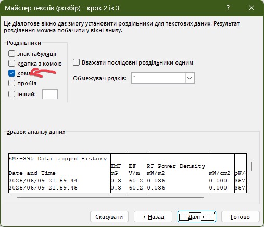
Task: Enable the 'інший' delimiter checkbox
Action: pos(11,94)
